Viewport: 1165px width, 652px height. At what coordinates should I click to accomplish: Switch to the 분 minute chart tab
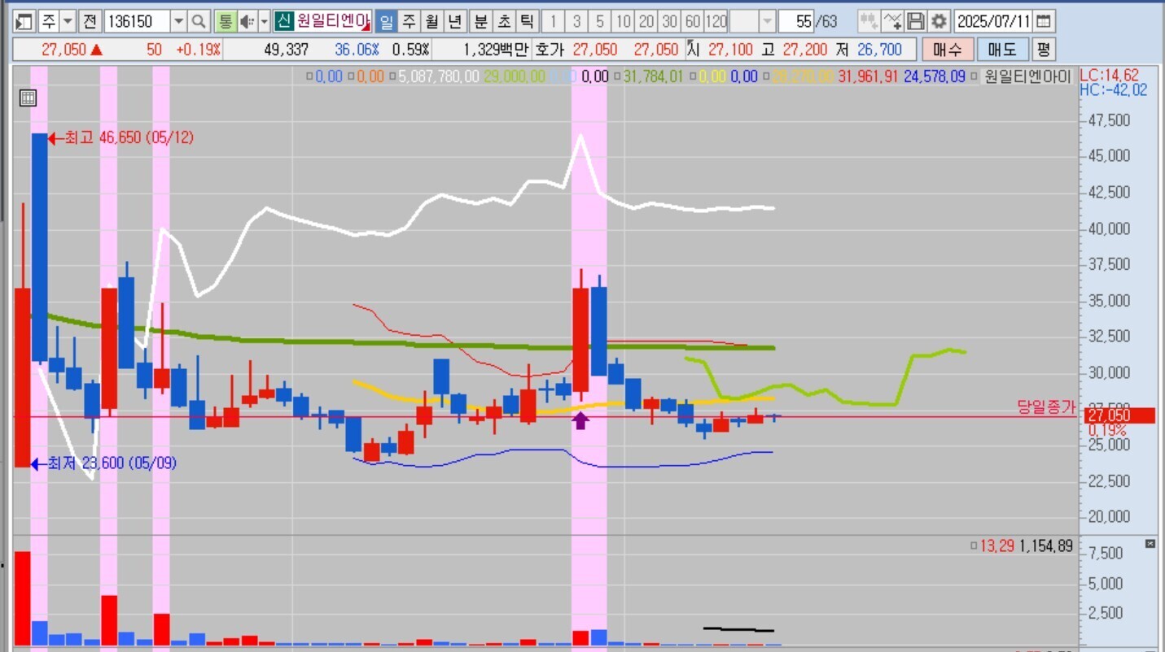(x=481, y=21)
